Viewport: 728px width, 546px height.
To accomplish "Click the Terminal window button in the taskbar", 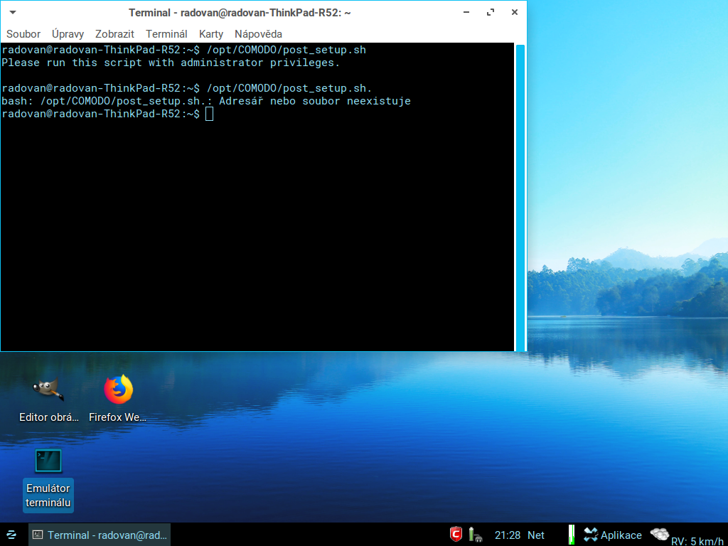I will [100, 535].
